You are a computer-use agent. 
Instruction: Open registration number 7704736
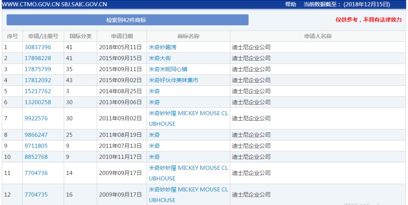coord(36,173)
